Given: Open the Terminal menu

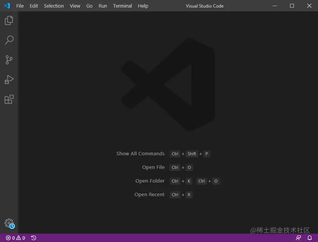Looking at the screenshot, I should pos(123,6).
